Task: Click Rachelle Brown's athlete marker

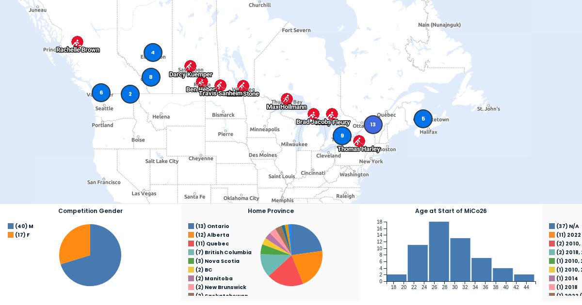Action: (77, 42)
